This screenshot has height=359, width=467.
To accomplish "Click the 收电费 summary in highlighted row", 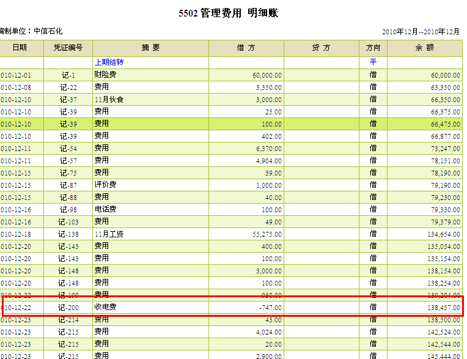I will (x=104, y=308).
